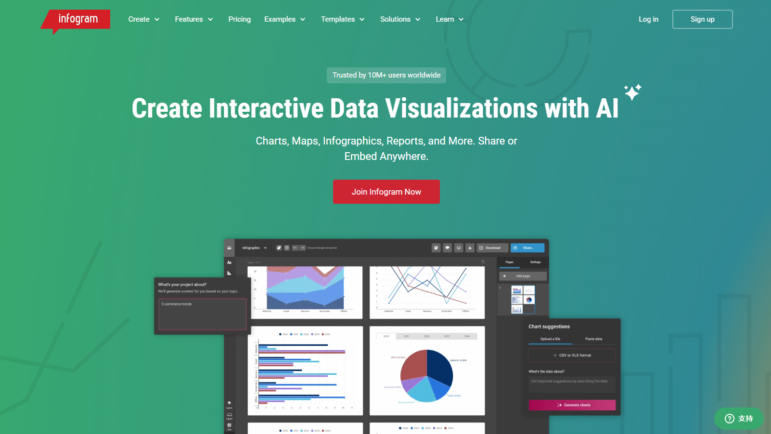Click the tag icon in editor toolbar
This screenshot has width=771, height=434.
pos(279,248)
